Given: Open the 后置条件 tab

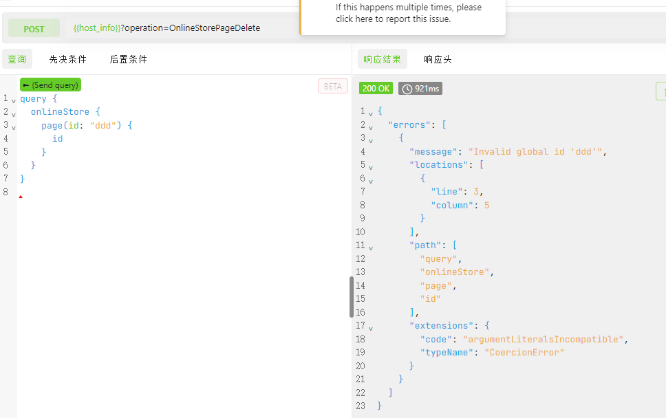Looking at the screenshot, I should tap(129, 59).
